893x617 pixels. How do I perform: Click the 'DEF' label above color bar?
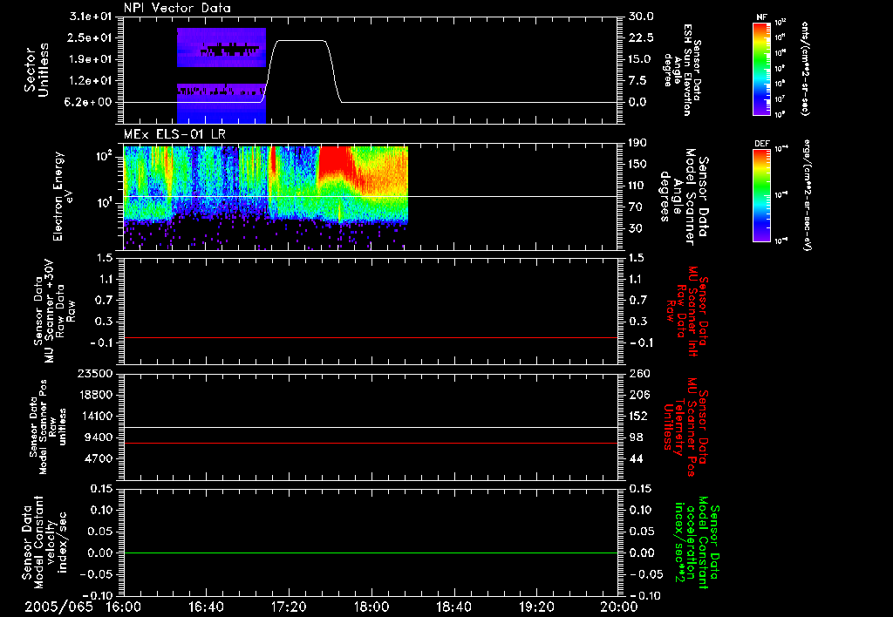(x=761, y=144)
